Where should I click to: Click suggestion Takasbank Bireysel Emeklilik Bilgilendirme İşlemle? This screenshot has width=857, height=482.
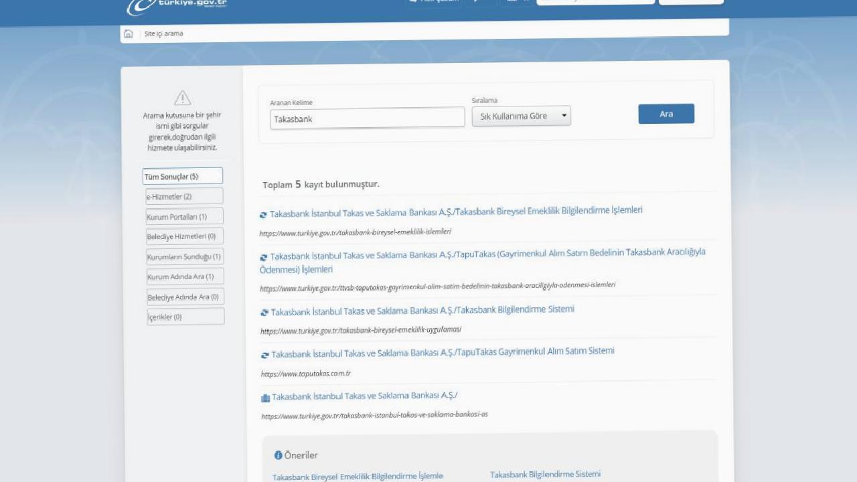click(358, 477)
